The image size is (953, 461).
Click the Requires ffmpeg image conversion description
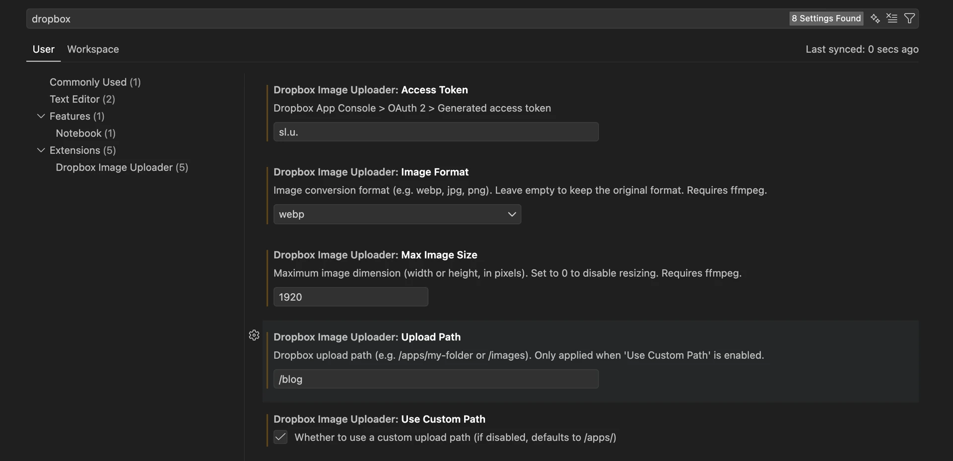tap(520, 191)
